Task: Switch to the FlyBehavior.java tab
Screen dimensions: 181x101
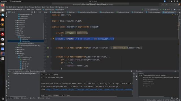Action: (x=122, y=12)
